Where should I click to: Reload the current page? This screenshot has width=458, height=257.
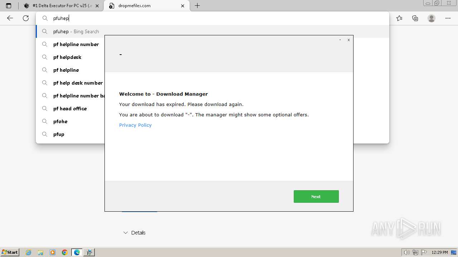(x=26, y=18)
